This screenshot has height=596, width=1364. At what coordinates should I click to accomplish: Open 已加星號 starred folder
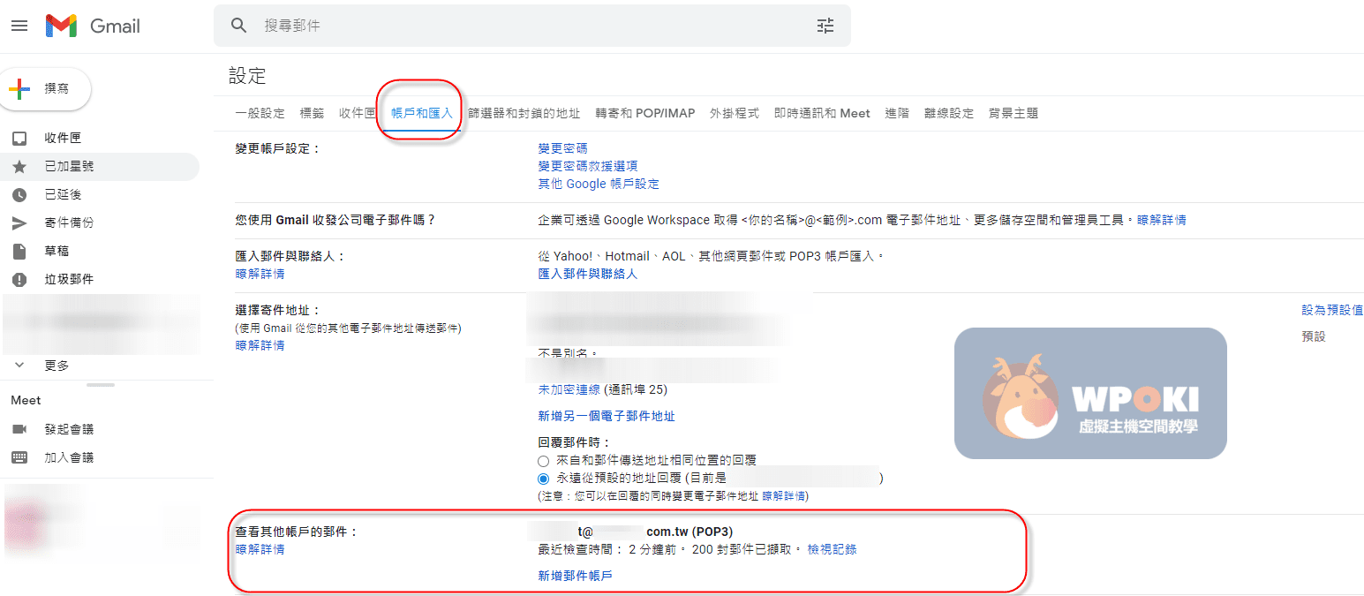(69, 166)
